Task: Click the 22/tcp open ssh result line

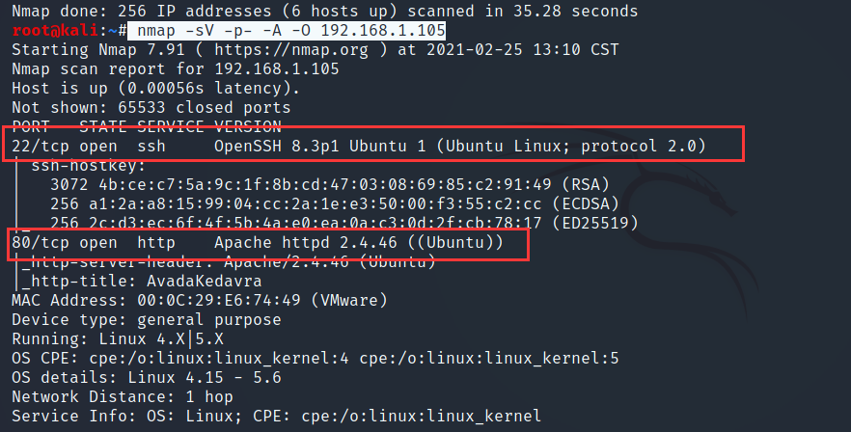Action: (x=359, y=146)
